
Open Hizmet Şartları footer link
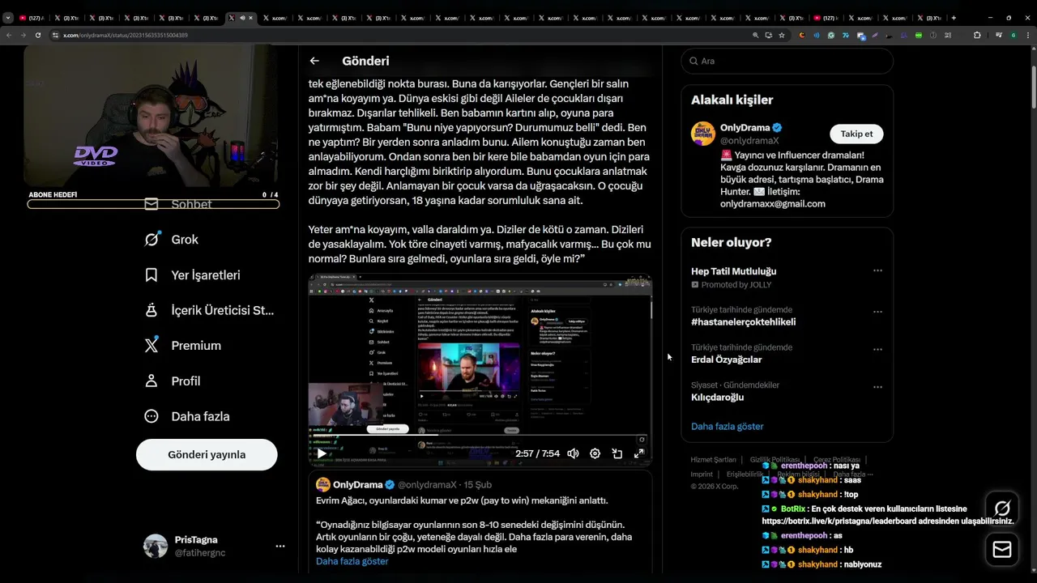pyautogui.click(x=713, y=459)
